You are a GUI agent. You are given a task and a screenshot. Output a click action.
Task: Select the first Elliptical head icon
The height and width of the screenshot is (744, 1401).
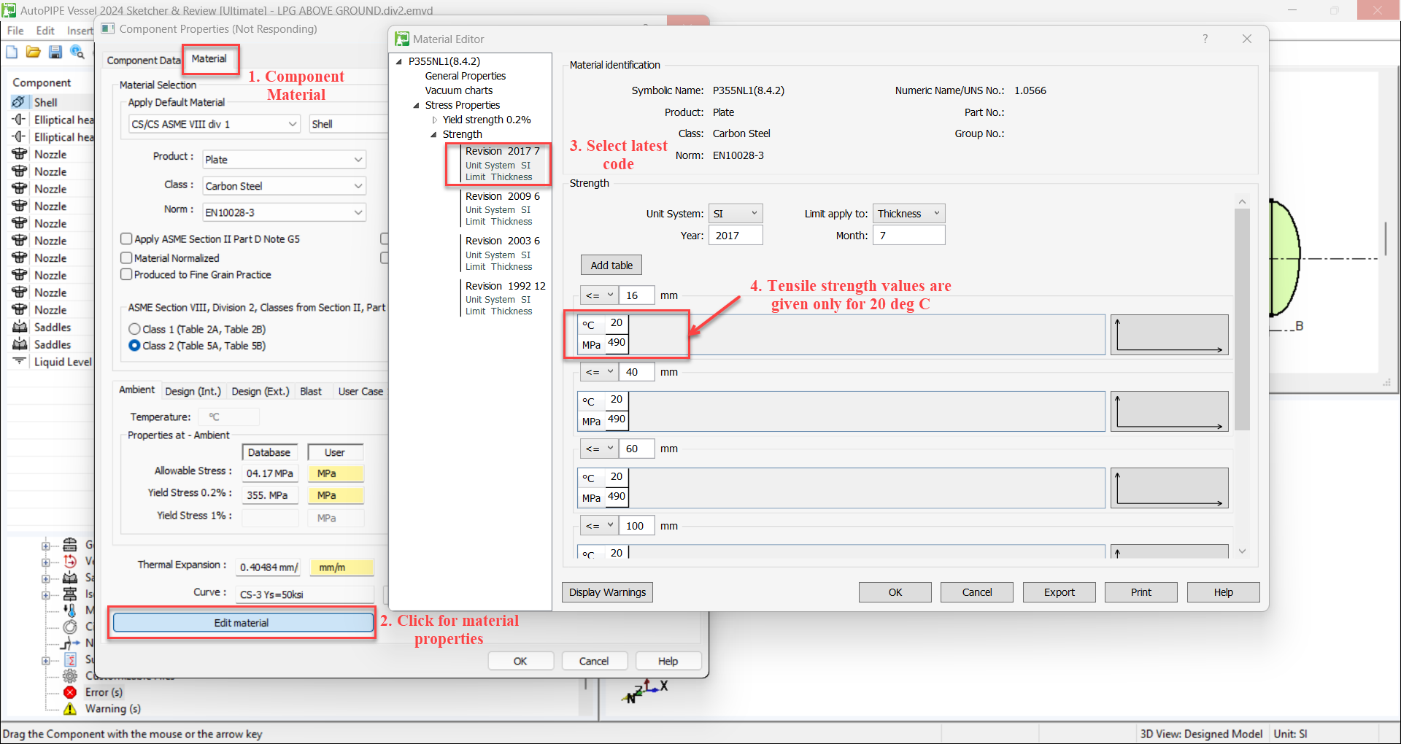point(19,120)
